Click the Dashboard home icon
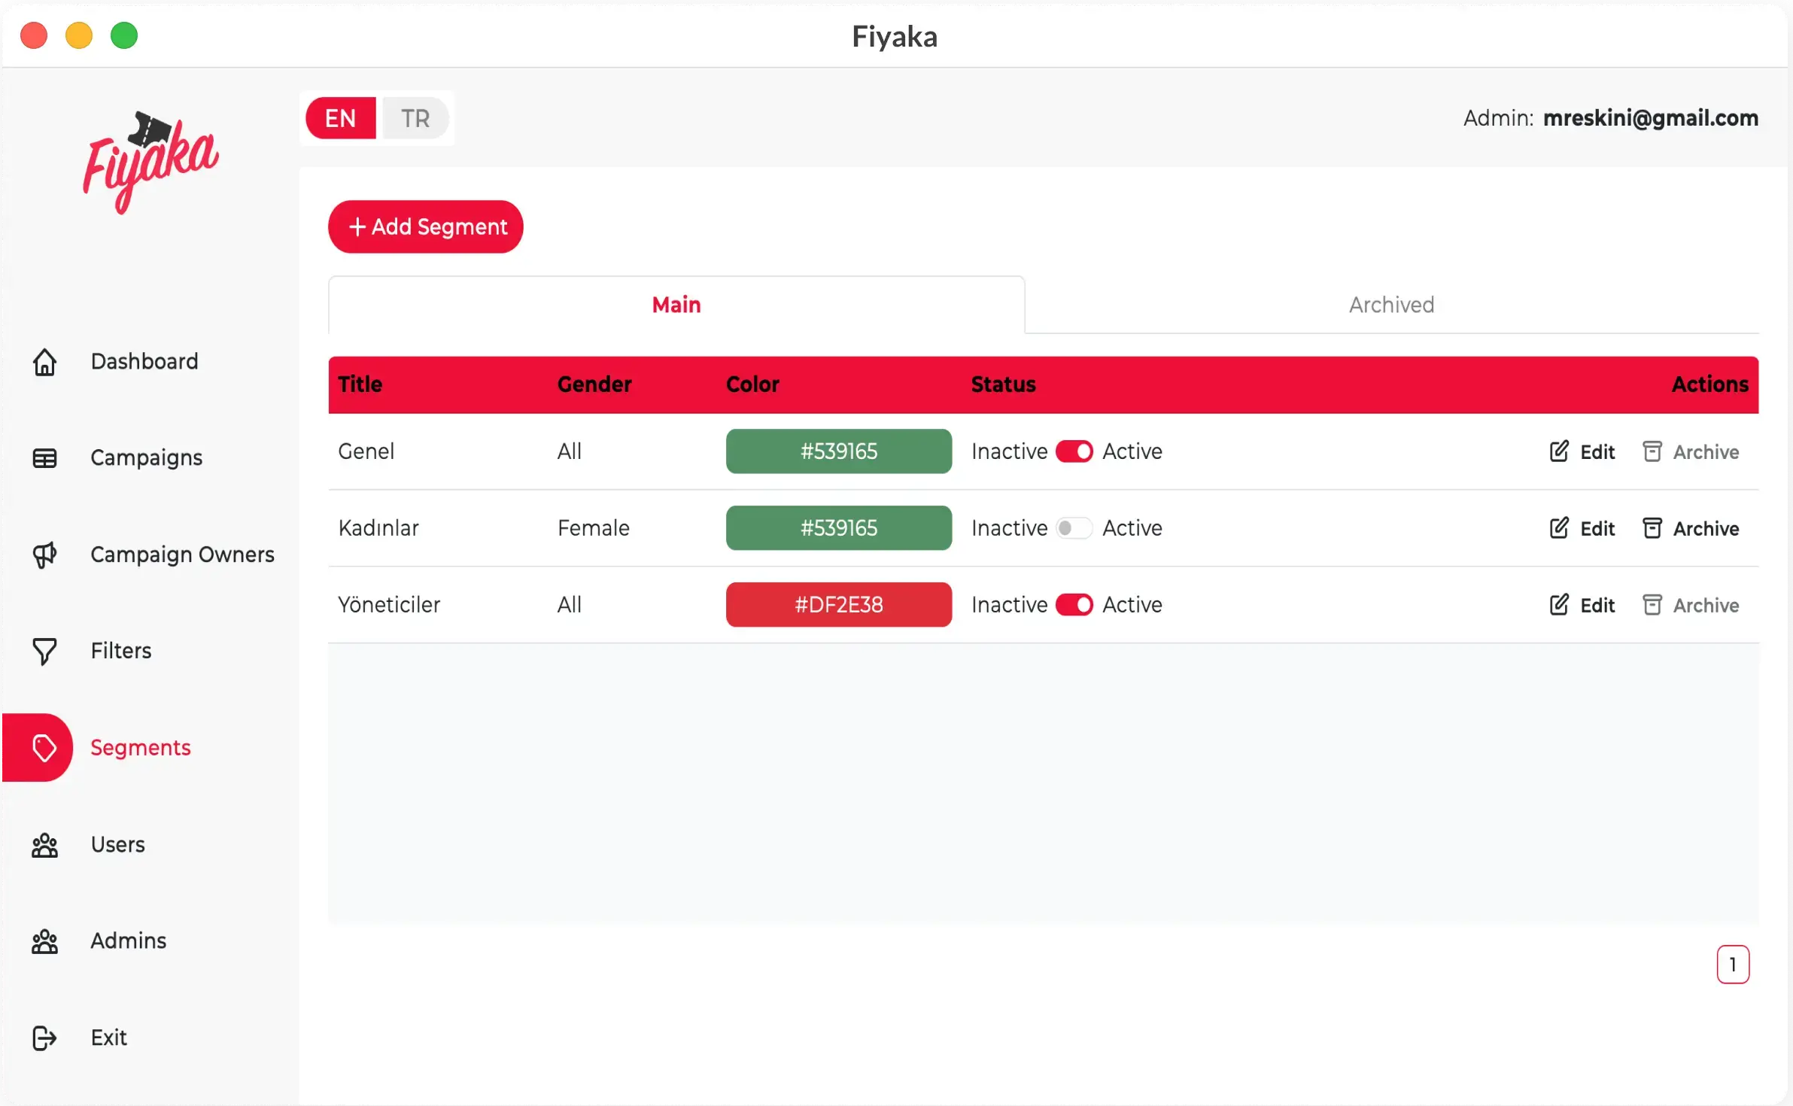Image resolution: width=1793 pixels, height=1106 pixels. (44, 362)
